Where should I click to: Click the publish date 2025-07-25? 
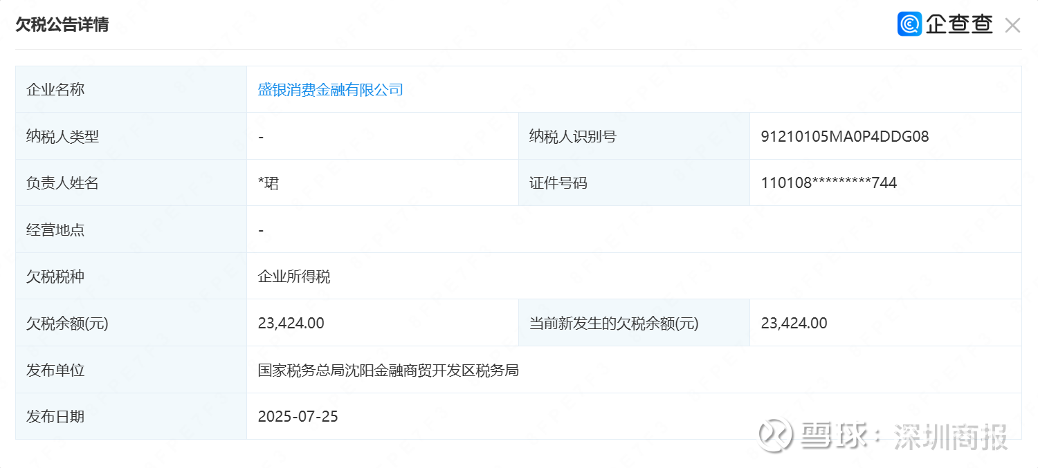pos(298,417)
